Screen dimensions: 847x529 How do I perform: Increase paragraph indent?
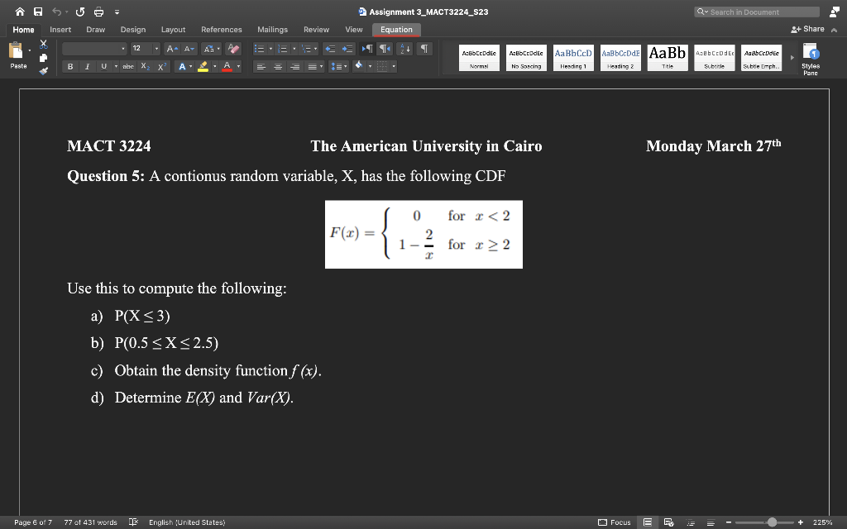point(347,49)
